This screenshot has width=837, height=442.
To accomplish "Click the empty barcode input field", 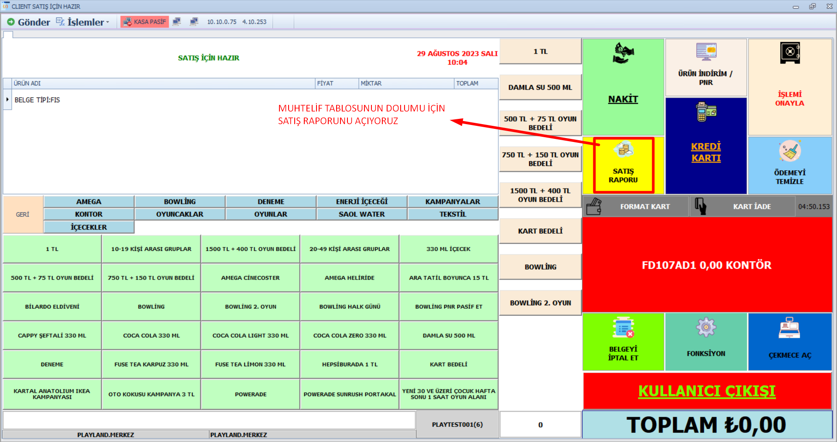I will coord(209,421).
